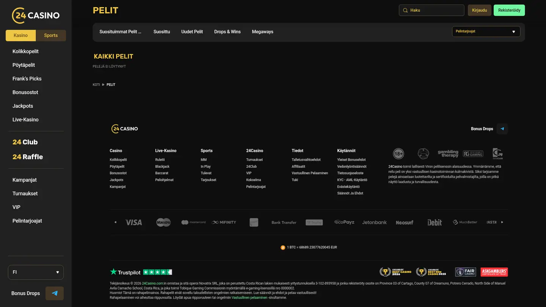Select the Uudet Pelit tab
Screen dimensions: 546x307
[x=192, y=32]
